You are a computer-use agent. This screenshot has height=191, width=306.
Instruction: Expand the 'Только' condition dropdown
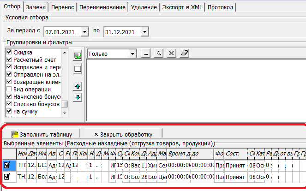click(x=132, y=54)
